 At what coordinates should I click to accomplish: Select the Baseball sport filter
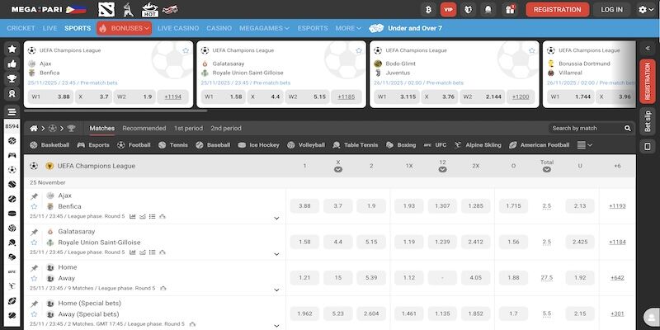tap(213, 145)
